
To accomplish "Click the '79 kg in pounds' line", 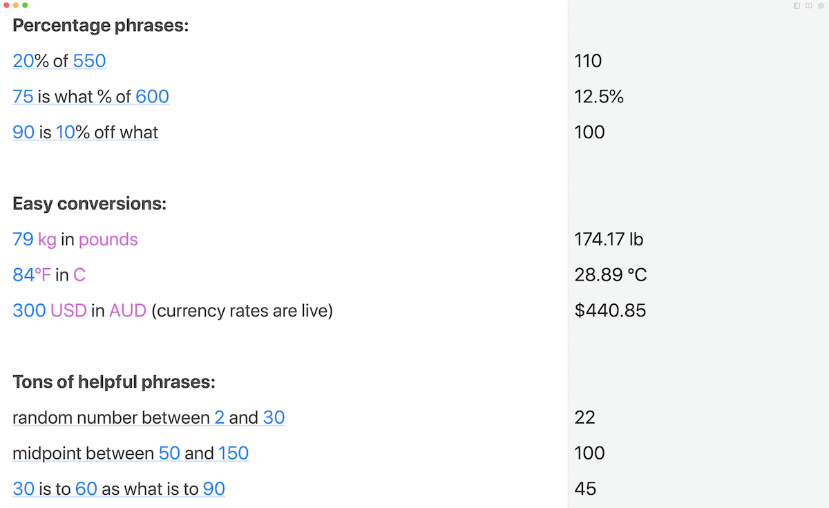I will click(x=75, y=239).
